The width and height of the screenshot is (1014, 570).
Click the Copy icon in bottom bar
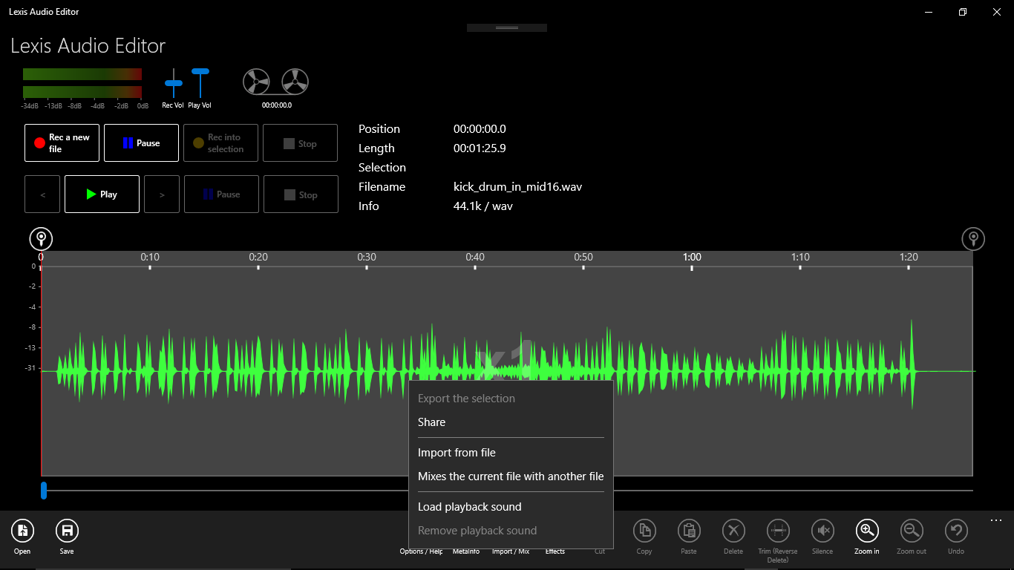pos(644,531)
